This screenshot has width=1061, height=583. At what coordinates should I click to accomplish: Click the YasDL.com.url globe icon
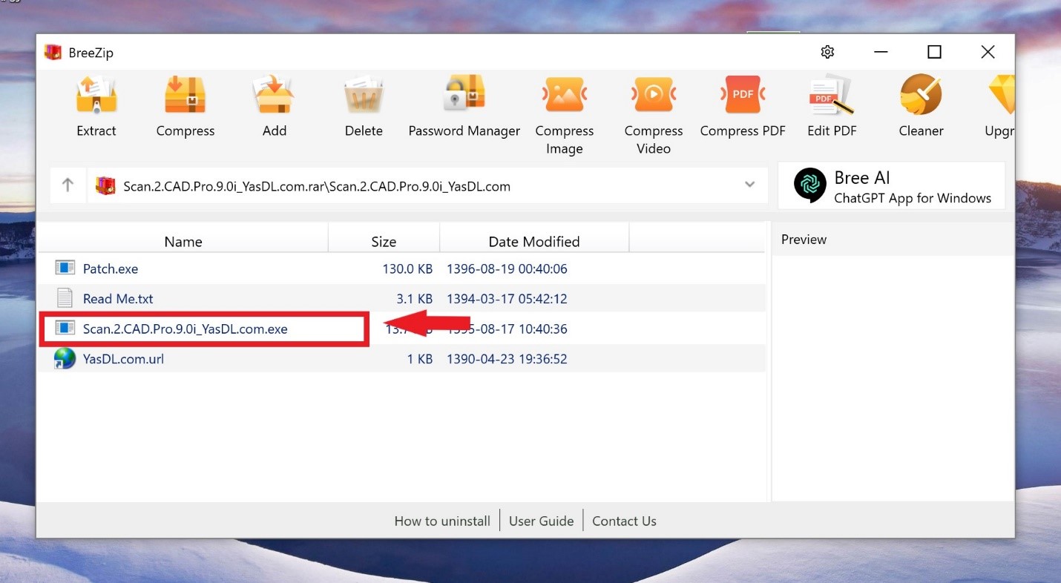65,359
